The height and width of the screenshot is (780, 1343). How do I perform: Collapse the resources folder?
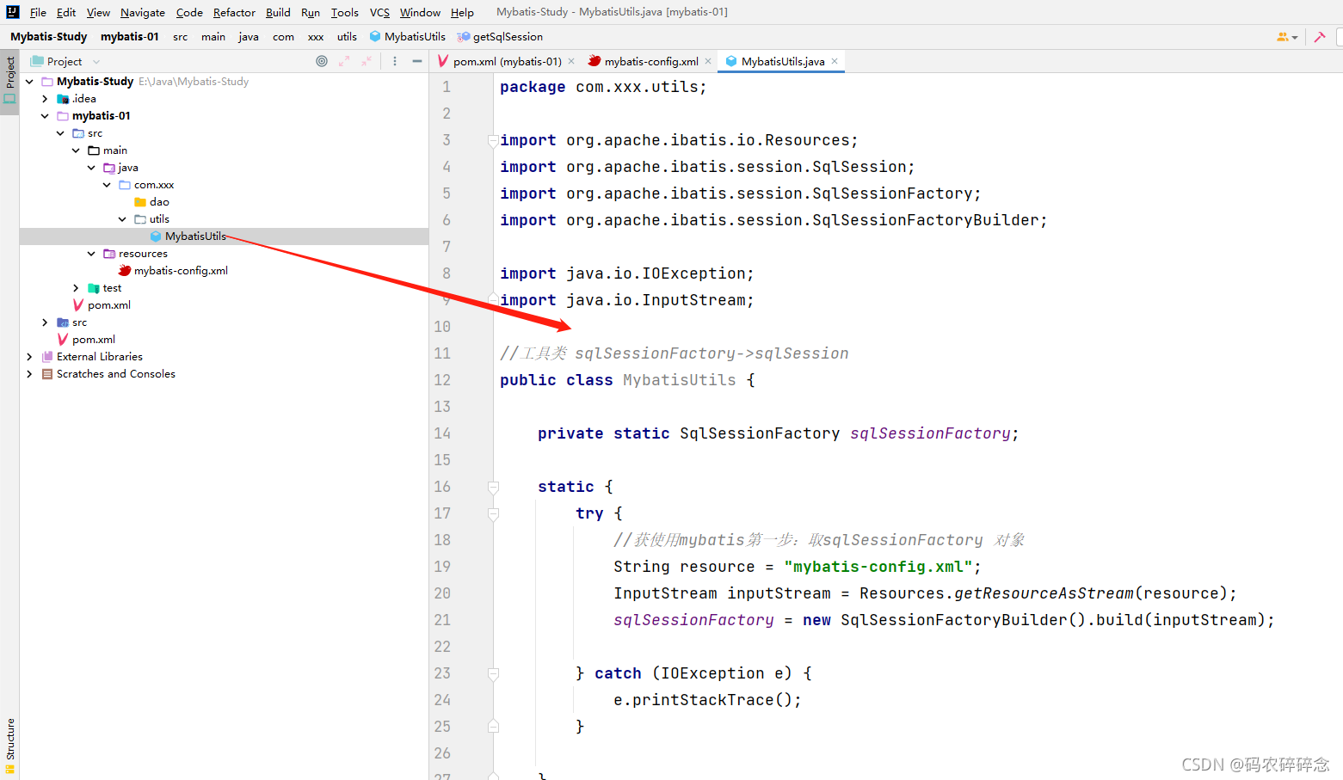[x=91, y=254]
